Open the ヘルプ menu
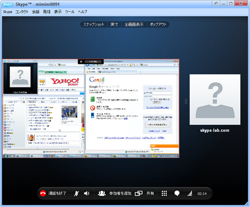 (82, 12)
